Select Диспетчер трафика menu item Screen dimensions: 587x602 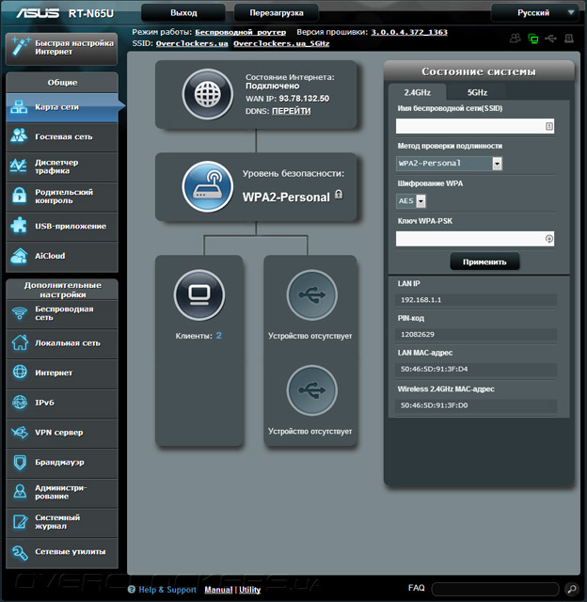tap(62, 166)
